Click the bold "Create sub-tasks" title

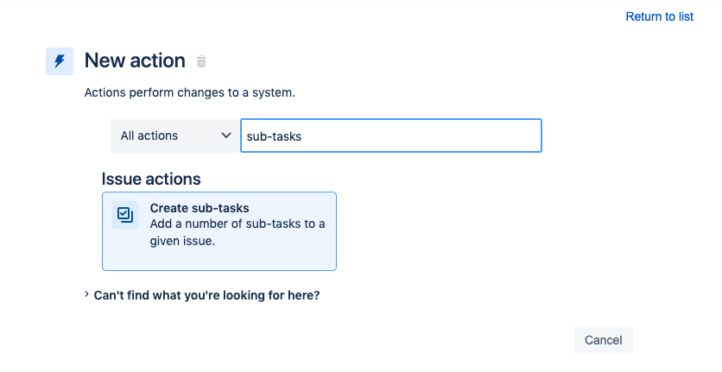click(199, 208)
